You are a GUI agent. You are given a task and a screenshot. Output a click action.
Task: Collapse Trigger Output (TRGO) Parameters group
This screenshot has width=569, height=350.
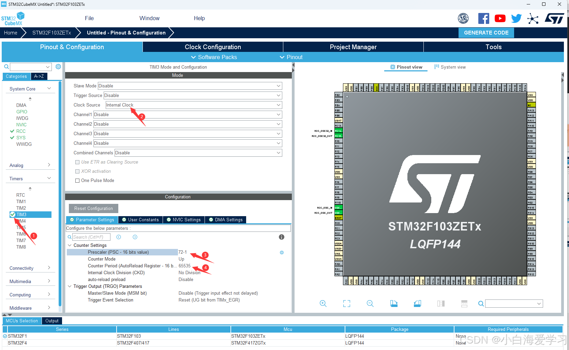[x=70, y=286]
